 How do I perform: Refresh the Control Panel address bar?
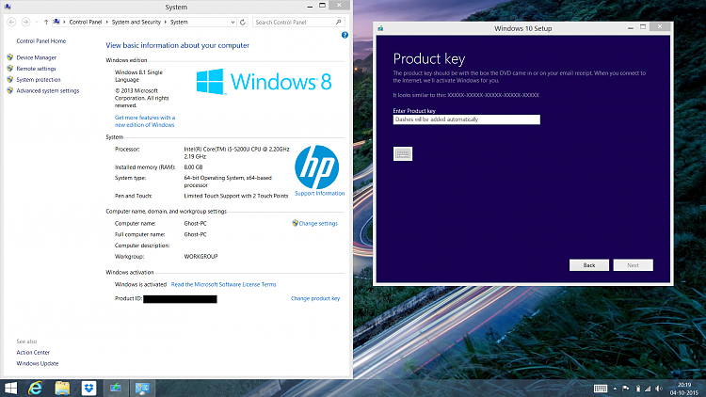[243, 22]
